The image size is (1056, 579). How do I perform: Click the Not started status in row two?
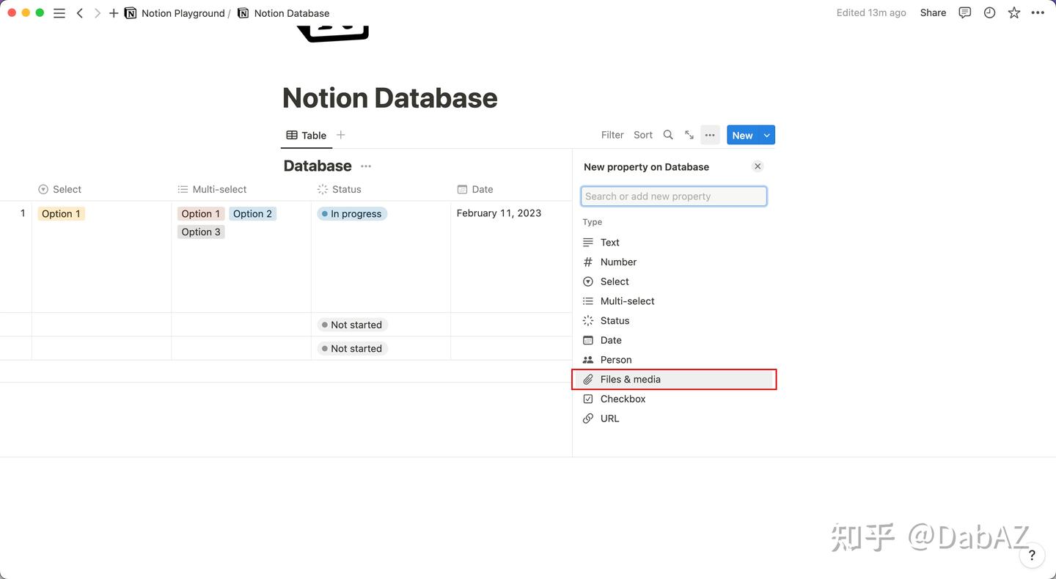(351, 324)
